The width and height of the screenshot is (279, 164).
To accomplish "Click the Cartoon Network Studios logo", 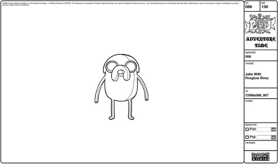I will tap(261, 157).
